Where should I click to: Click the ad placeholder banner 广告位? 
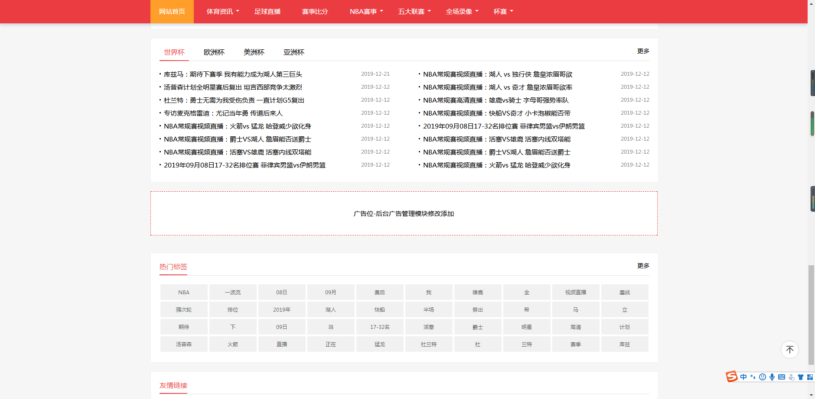pyautogui.click(x=404, y=214)
